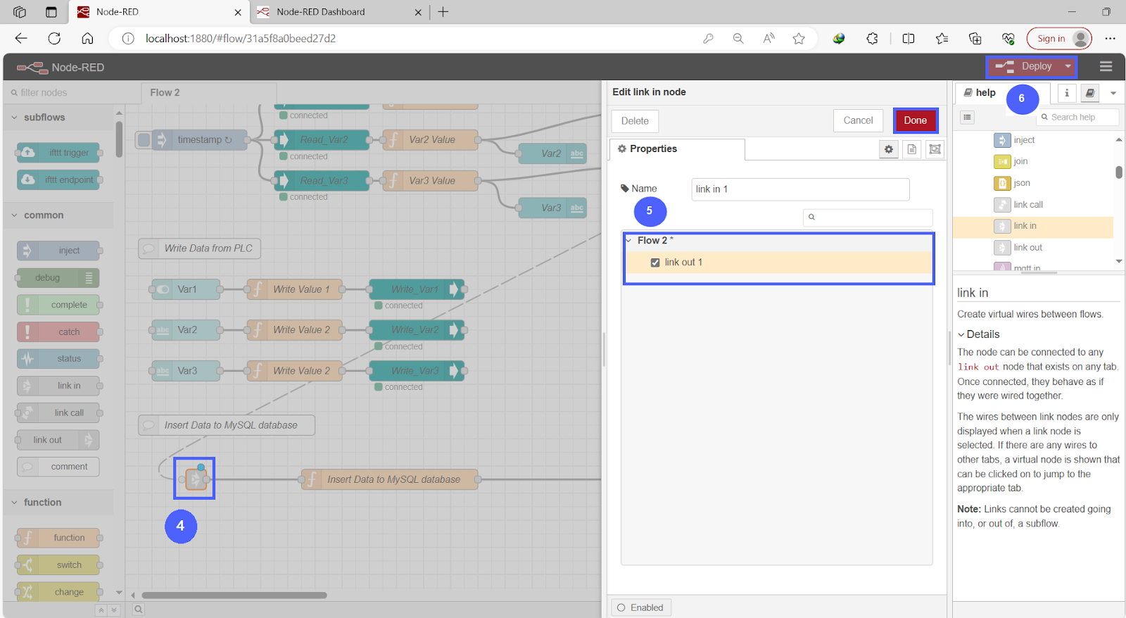This screenshot has width=1126, height=618.
Task: Click the Sign in button in browser
Action: (x=1059, y=39)
